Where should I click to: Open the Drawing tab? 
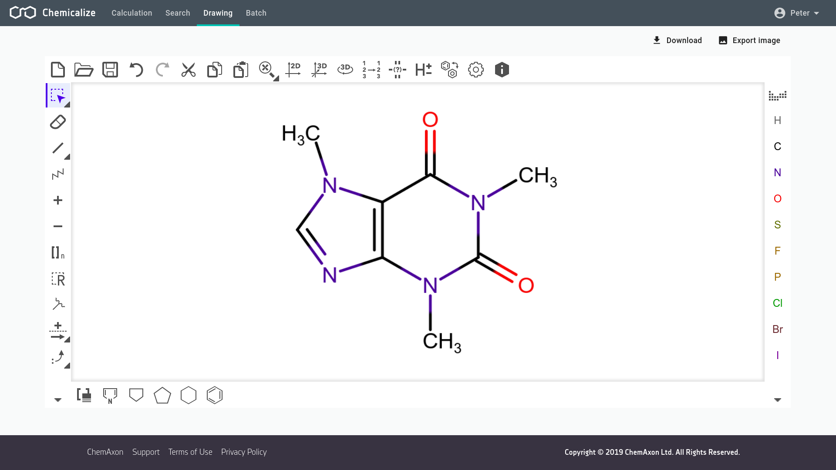tap(218, 13)
